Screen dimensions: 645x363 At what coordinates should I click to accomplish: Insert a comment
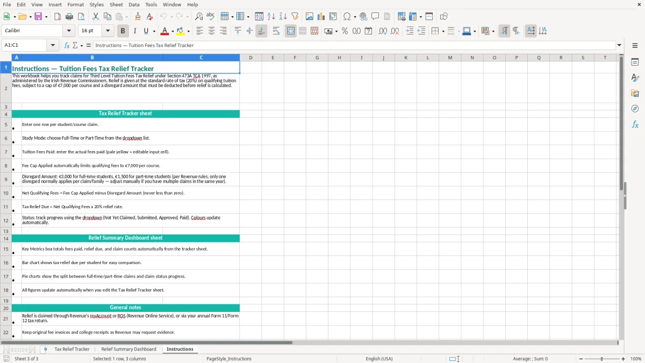[375, 17]
